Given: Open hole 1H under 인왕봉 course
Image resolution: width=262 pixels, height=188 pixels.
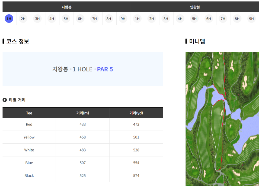Looking at the screenshot, I should 137,19.
